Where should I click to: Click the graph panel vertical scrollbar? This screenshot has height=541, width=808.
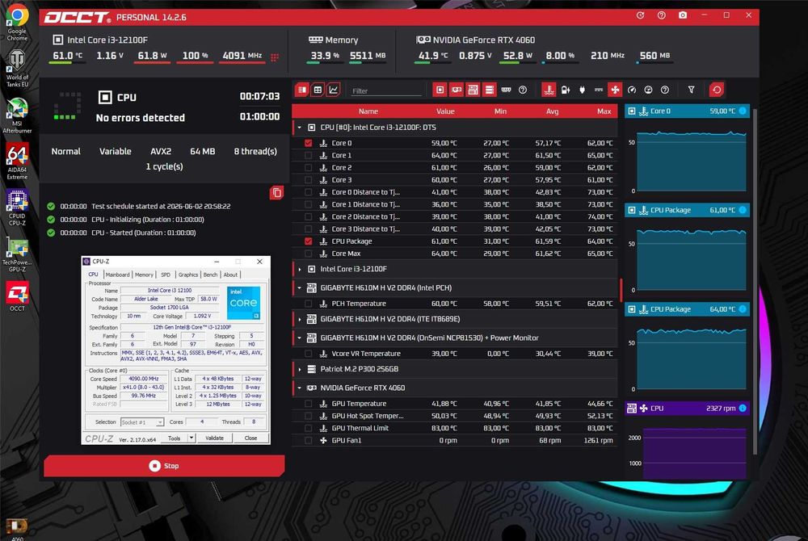tap(755, 280)
